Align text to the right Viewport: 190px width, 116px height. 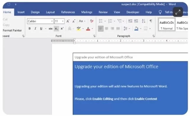pos(112,29)
